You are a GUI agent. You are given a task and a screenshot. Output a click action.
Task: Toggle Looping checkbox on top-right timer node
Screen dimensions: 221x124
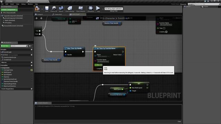(166, 32)
